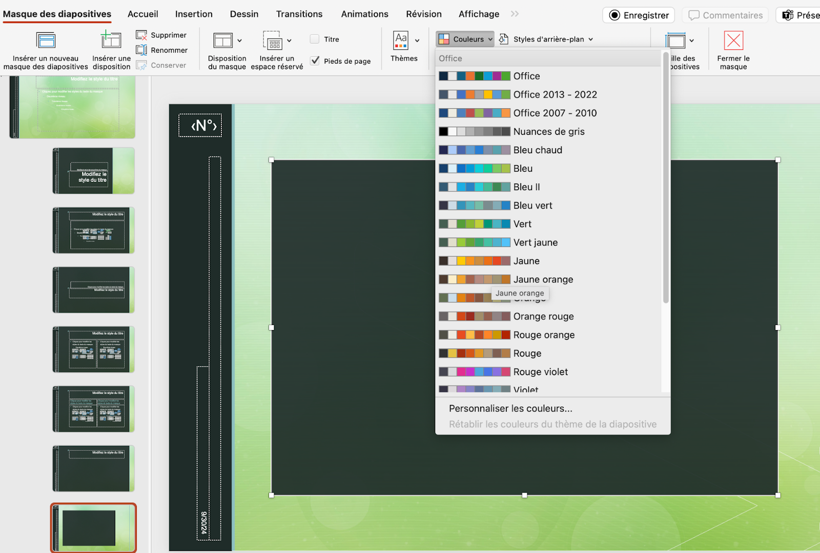Apply Rouge orange color scheme
The height and width of the screenshot is (553, 820).
(x=548, y=335)
